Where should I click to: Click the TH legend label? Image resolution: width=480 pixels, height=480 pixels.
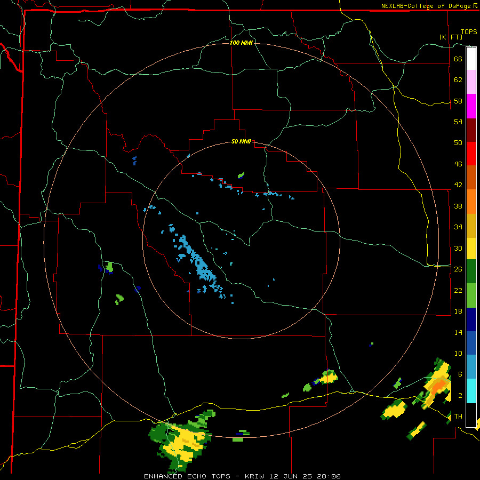(458, 417)
